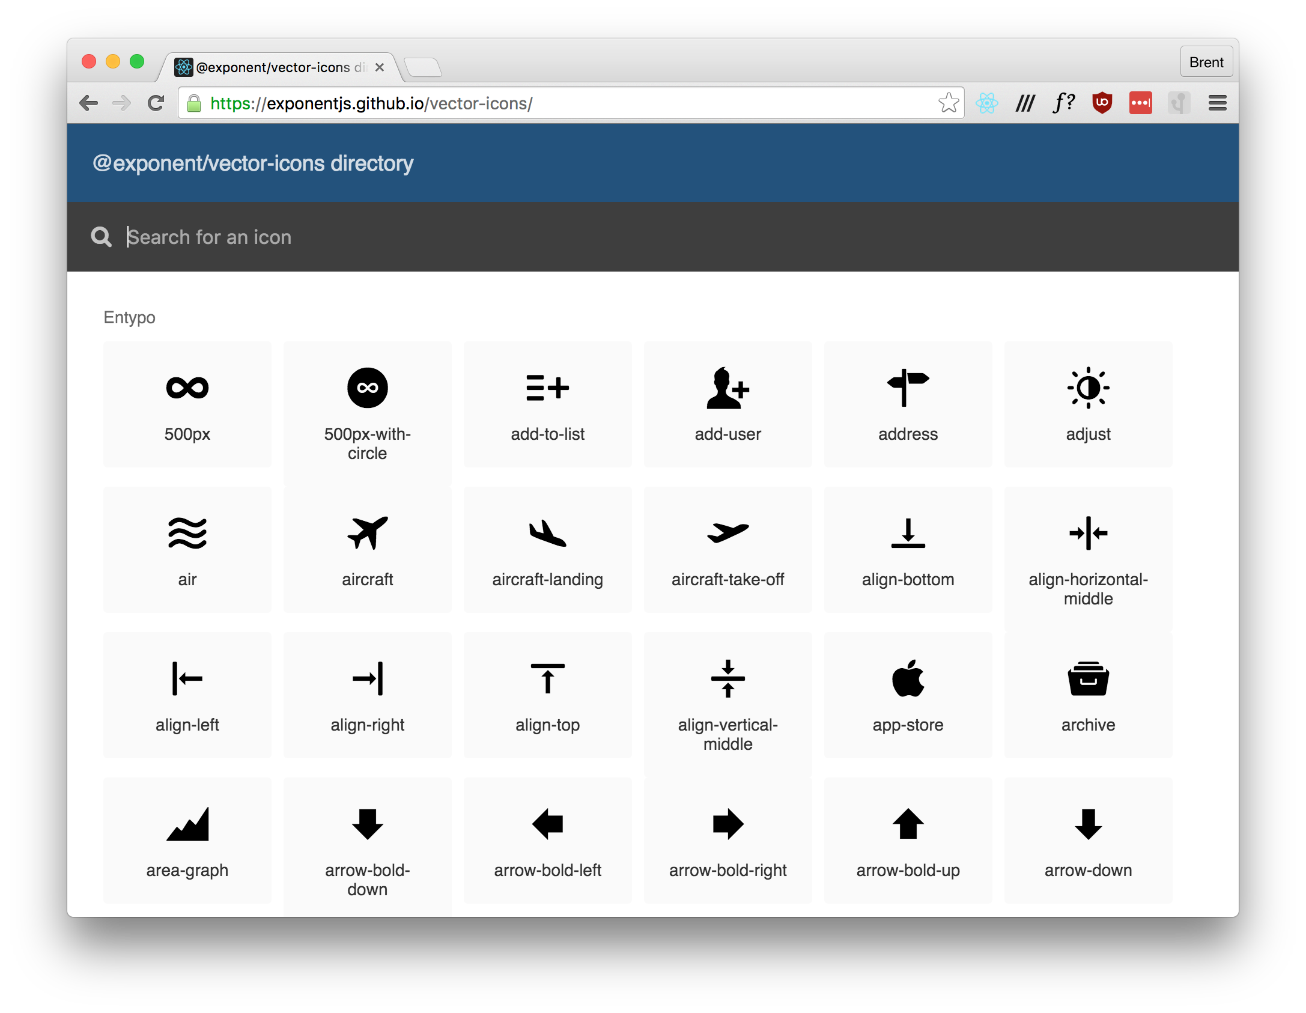Select the align-bottom icon

coord(908,534)
